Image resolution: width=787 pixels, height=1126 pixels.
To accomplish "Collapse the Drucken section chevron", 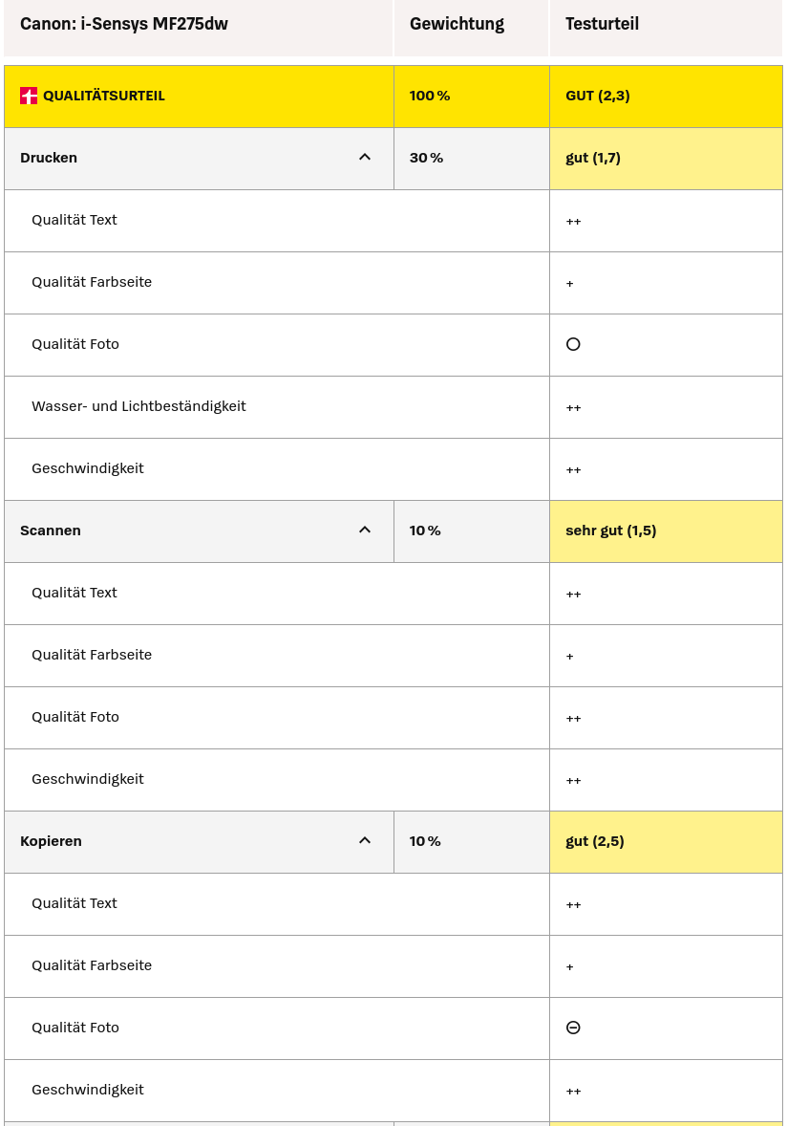I will 365,158.
